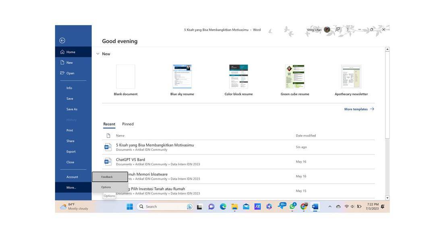Open the 'ChatGPT VS Bard' document
The height and width of the screenshot is (244, 435).
pos(238,162)
